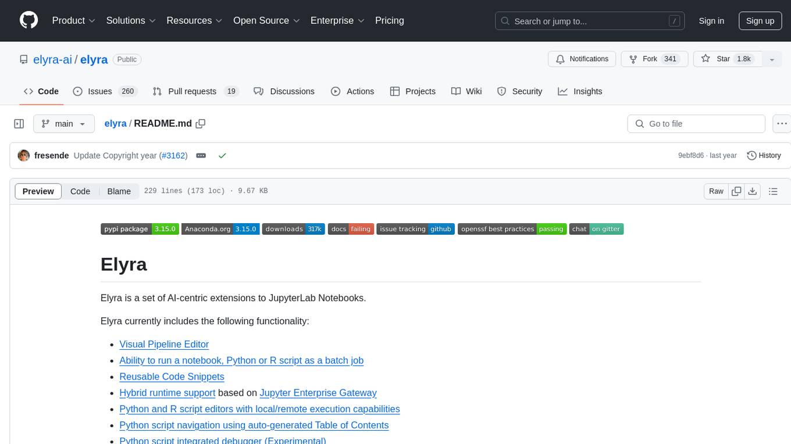Click the downloads 317k badge

293,229
